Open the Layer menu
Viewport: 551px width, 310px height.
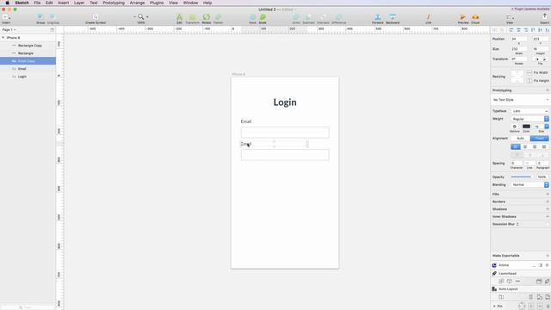pos(79,3)
